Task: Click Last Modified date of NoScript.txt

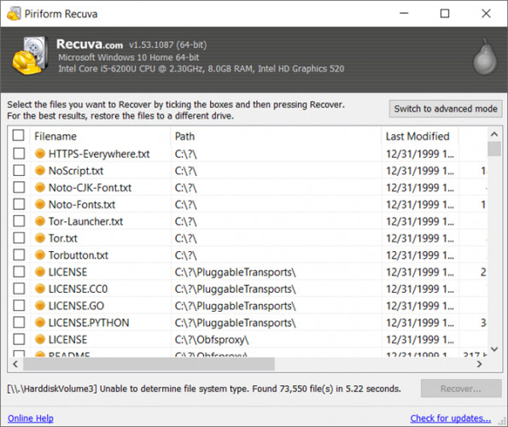Action: (x=419, y=171)
